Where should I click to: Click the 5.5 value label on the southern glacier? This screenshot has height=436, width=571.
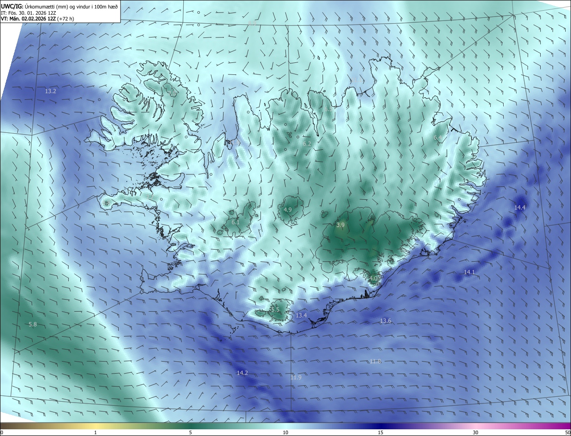275,309
